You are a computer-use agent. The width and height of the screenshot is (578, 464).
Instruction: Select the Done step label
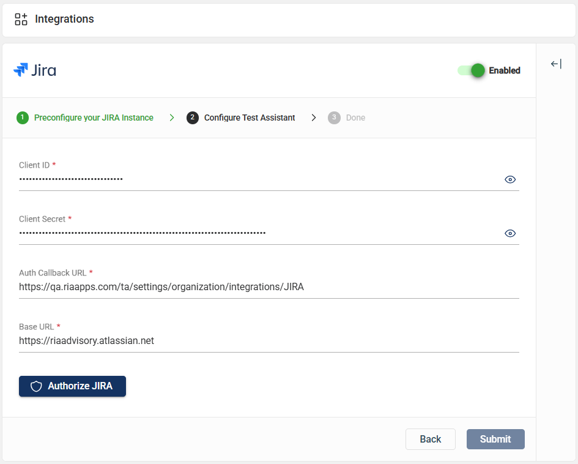(x=355, y=118)
